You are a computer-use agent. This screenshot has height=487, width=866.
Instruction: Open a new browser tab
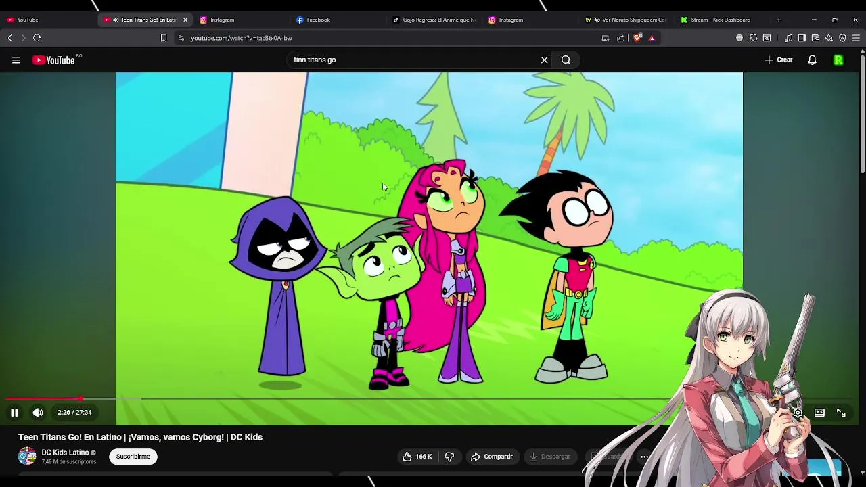pyautogui.click(x=779, y=20)
